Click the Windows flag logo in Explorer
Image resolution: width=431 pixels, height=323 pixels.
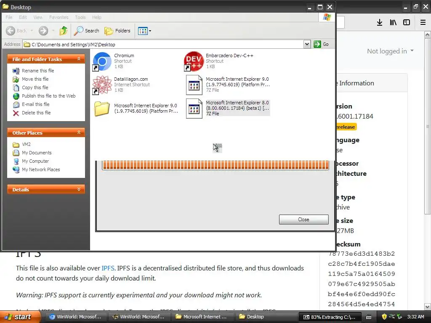click(327, 17)
